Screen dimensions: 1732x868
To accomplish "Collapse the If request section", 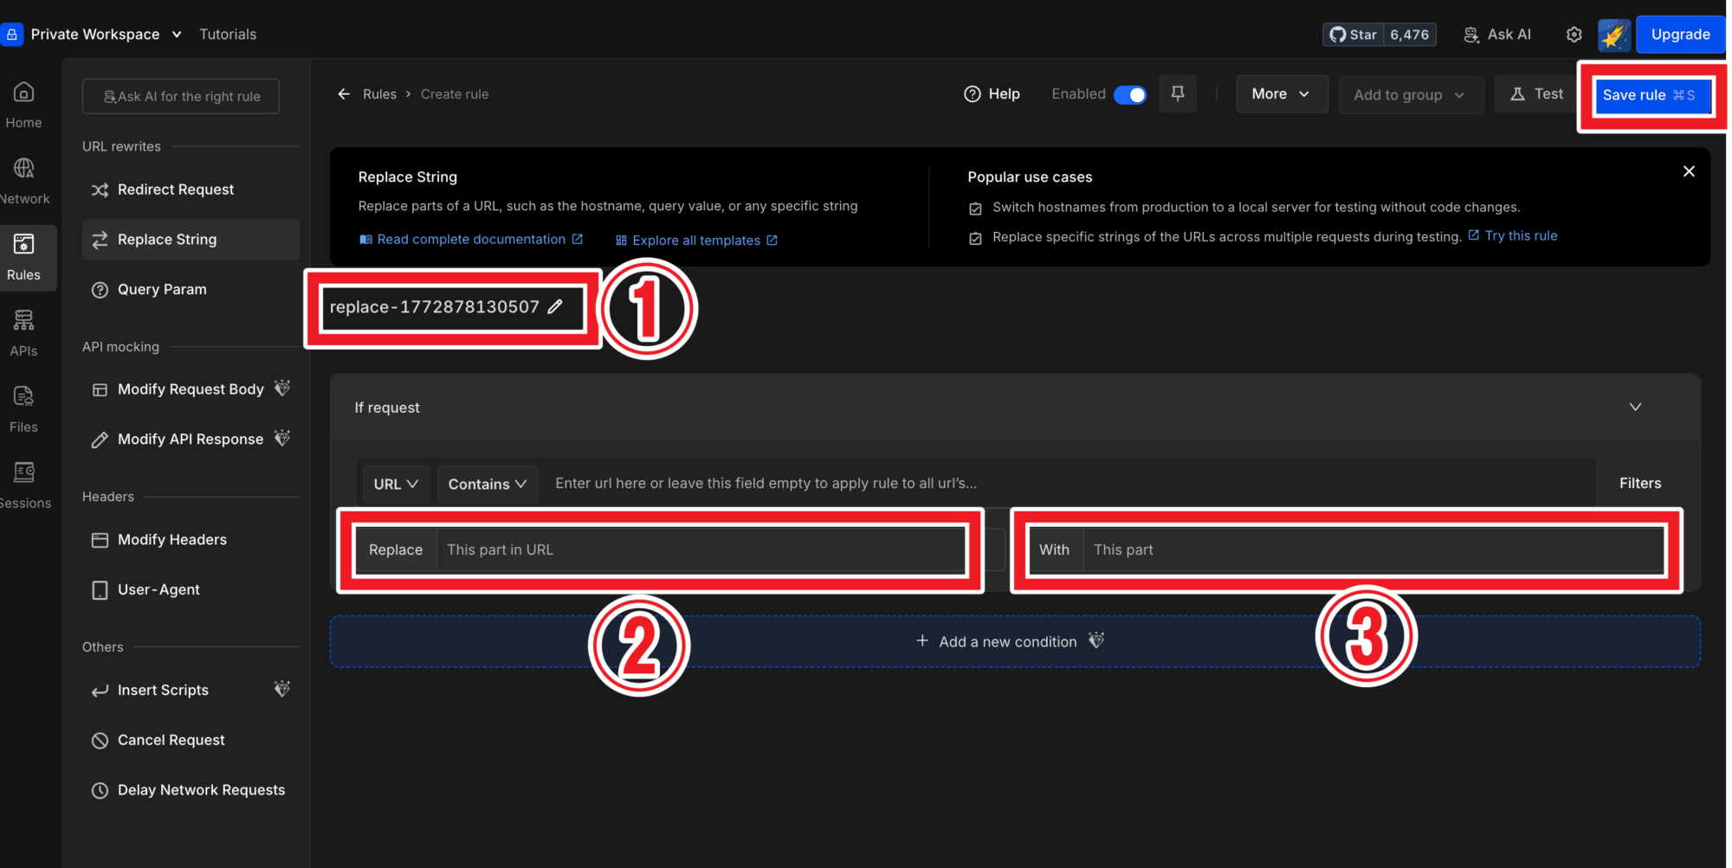I will tap(1635, 407).
